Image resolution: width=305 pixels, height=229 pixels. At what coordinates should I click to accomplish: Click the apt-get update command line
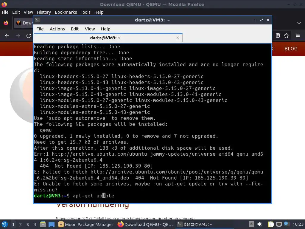pos(93,196)
